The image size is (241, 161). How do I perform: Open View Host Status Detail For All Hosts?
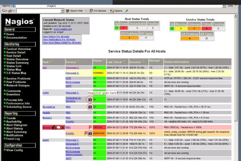pyautogui.click(x=62, y=42)
